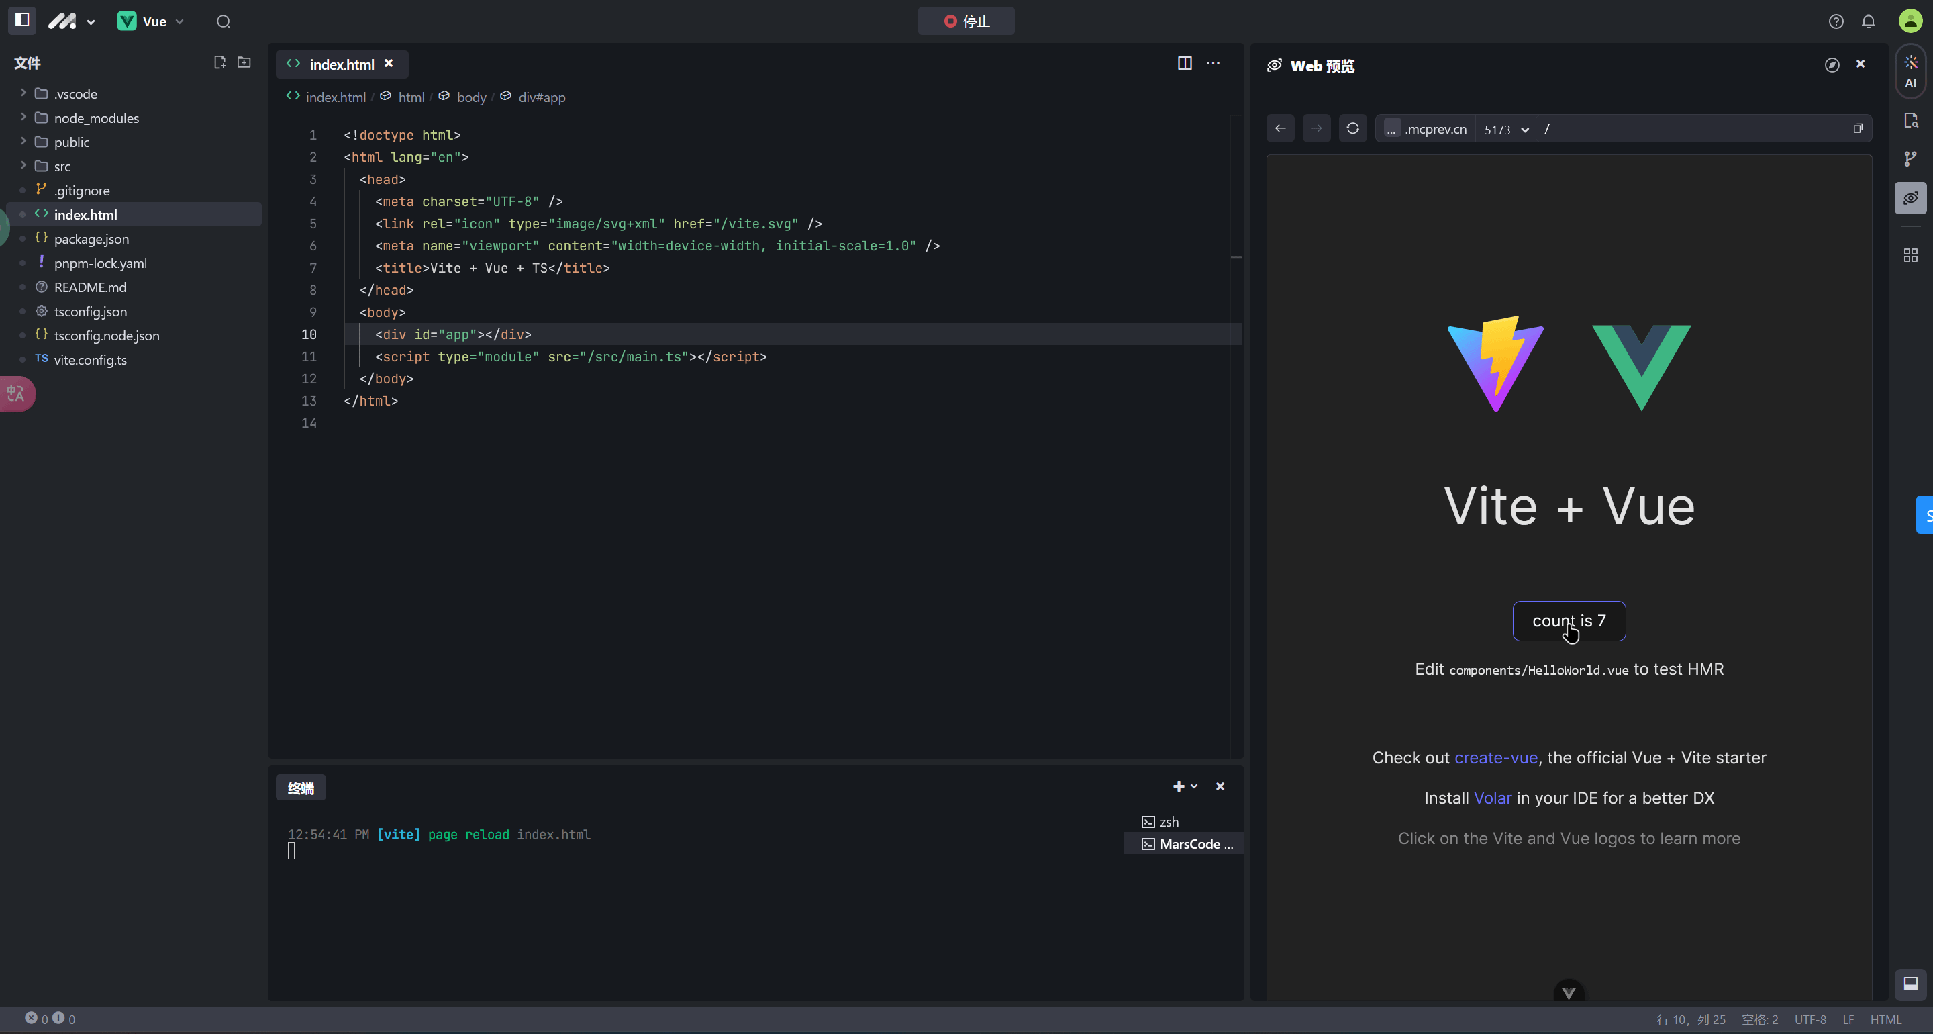Close the index.html tab
This screenshot has width=1933, height=1034.
coord(389,64)
